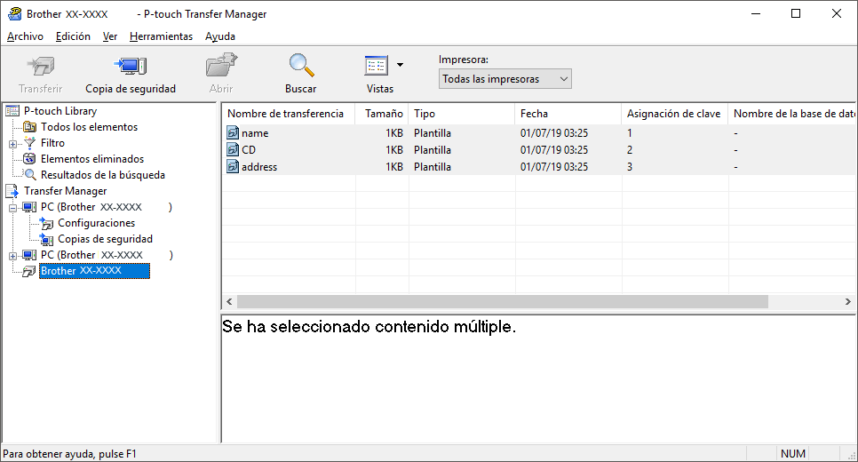This screenshot has width=858, height=462.
Task: Collapse the first PC (Brother) node
Action: pyautogui.click(x=12, y=208)
